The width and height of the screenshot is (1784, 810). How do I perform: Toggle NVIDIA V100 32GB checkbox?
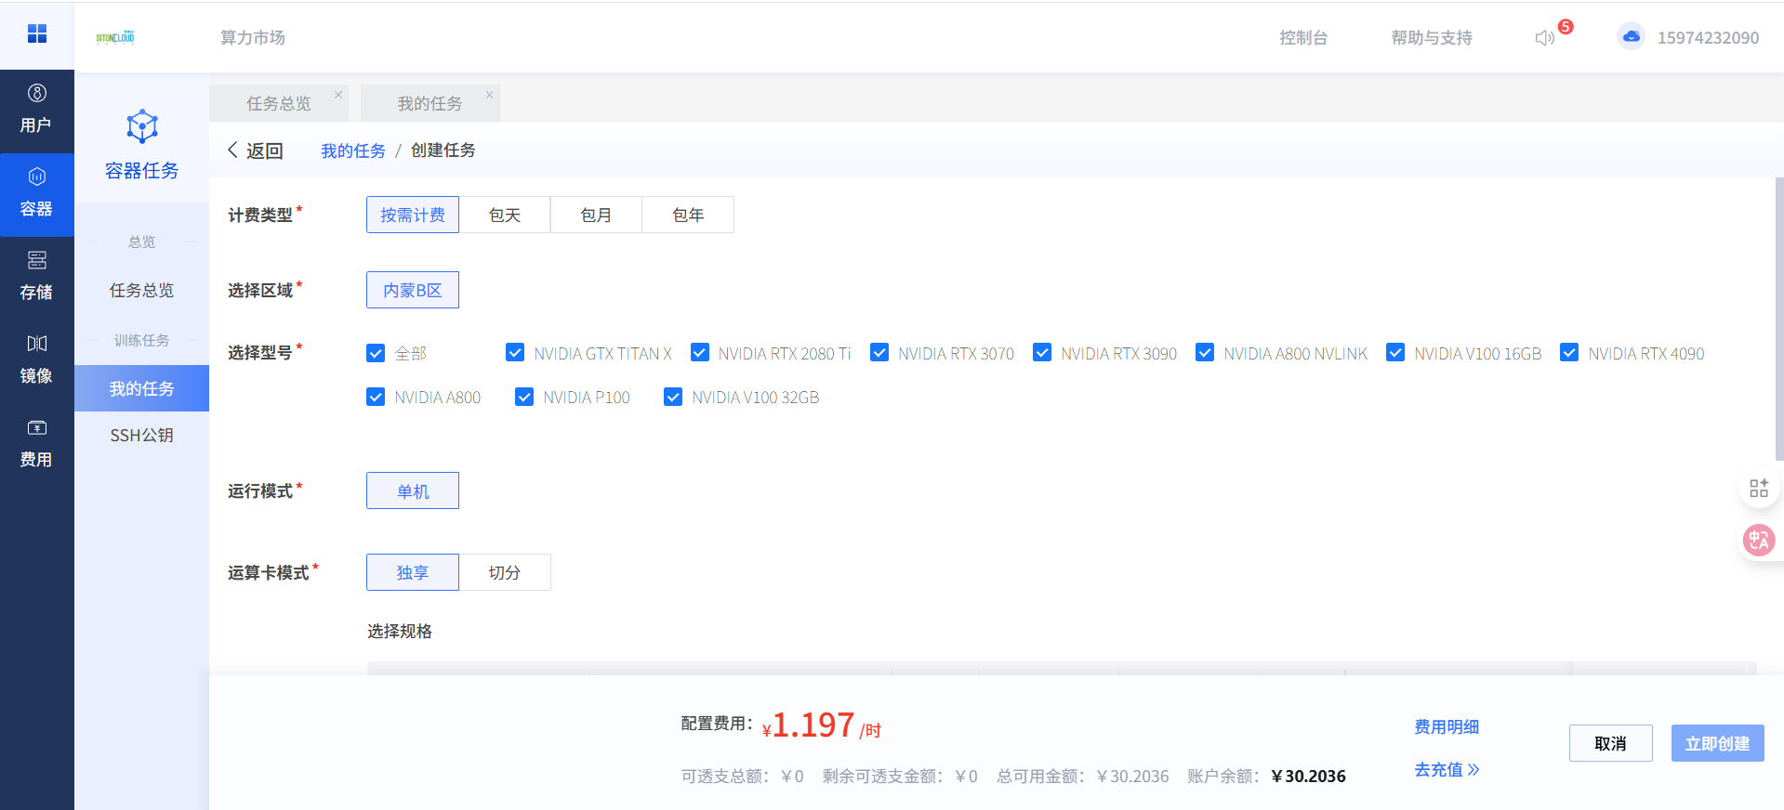673,397
